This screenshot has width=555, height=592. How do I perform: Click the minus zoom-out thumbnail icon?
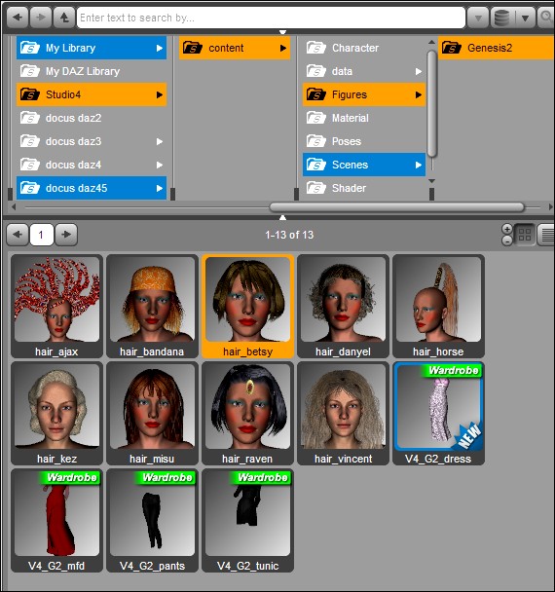pyautogui.click(x=507, y=240)
